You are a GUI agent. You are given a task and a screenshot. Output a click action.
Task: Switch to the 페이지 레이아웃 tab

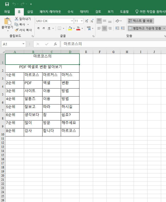(50, 12)
